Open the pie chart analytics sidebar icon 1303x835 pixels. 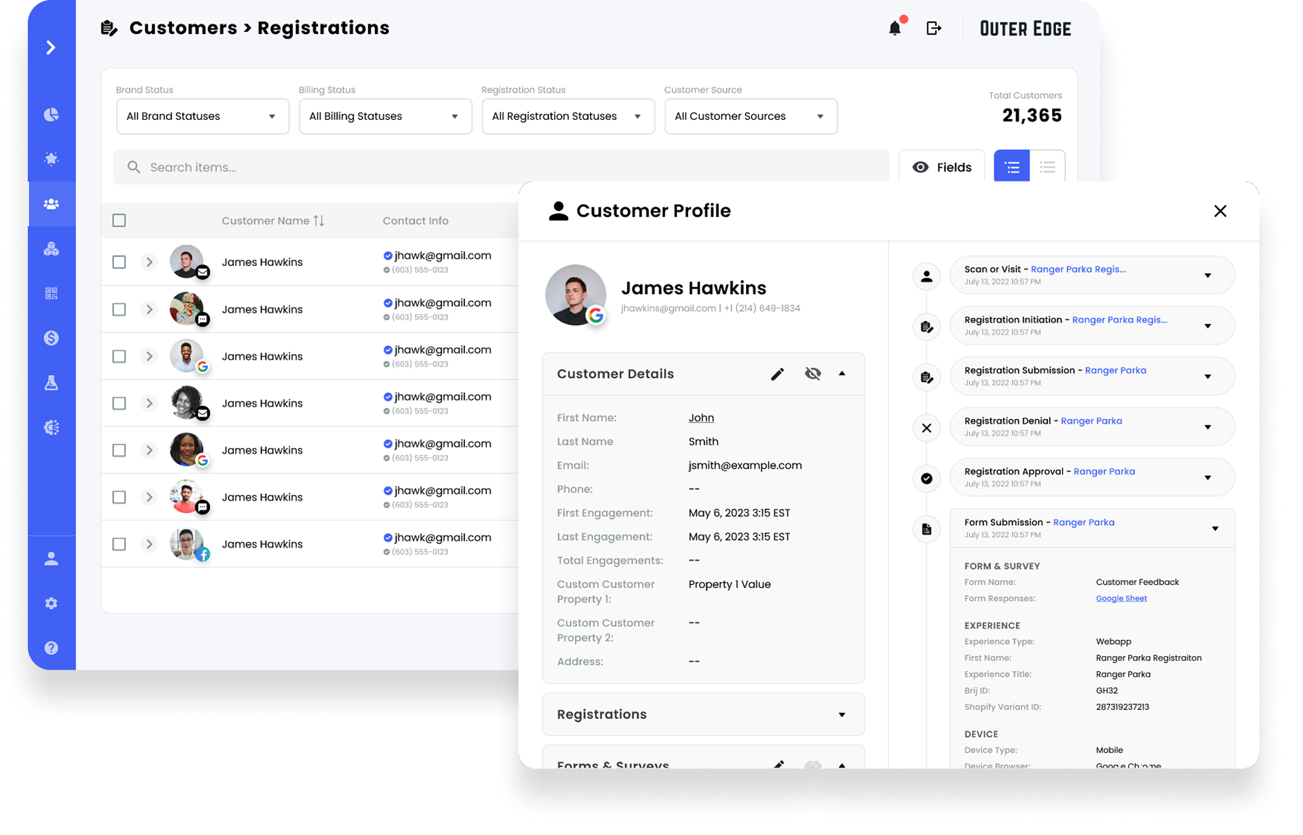tap(52, 115)
